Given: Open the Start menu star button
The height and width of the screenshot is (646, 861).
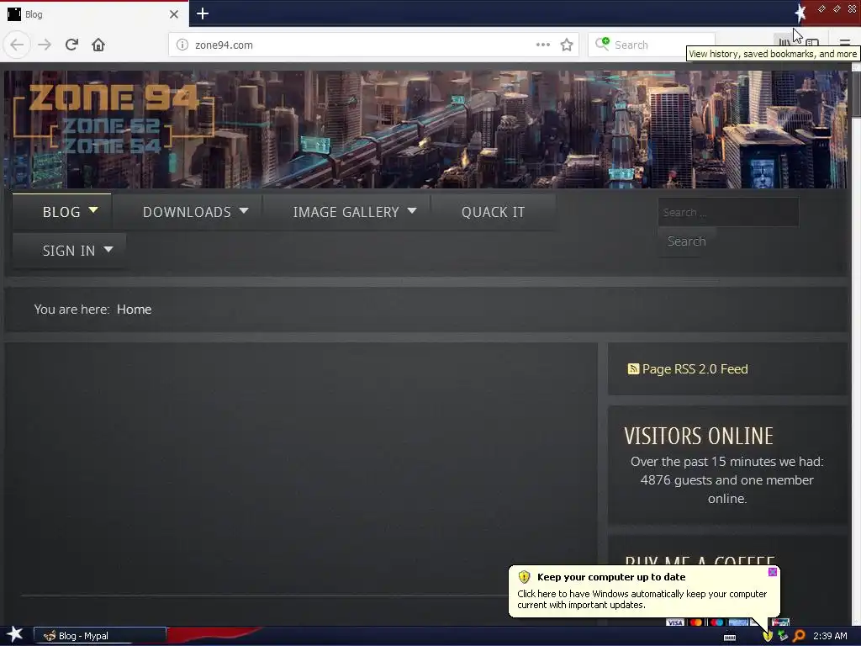Looking at the screenshot, I should (x=14, y=635).
